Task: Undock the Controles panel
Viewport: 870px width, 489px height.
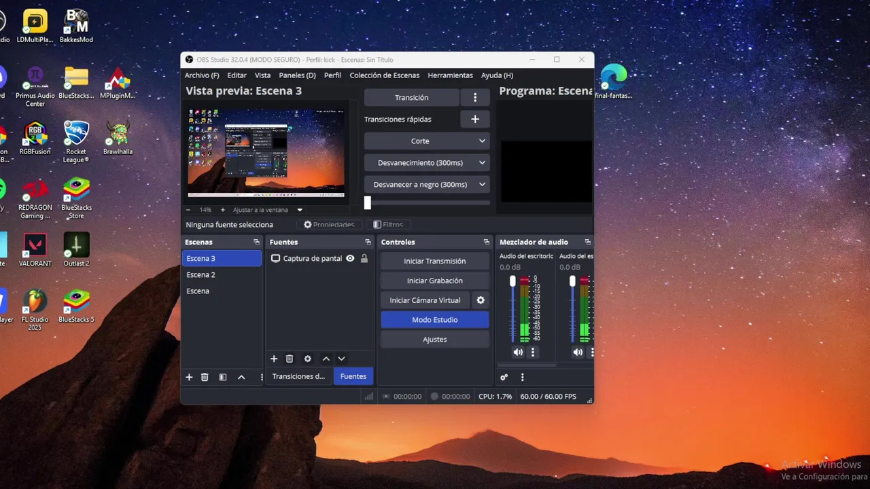Action: tap(486, 242)
